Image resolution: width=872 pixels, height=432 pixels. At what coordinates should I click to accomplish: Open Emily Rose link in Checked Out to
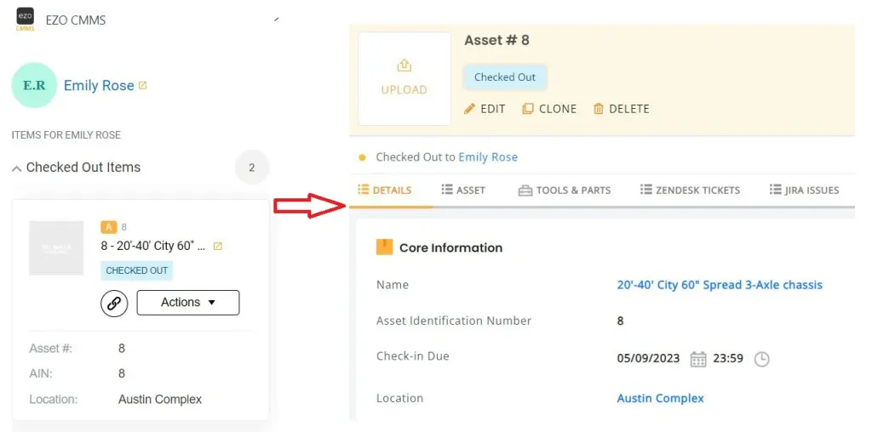[488, 157]
